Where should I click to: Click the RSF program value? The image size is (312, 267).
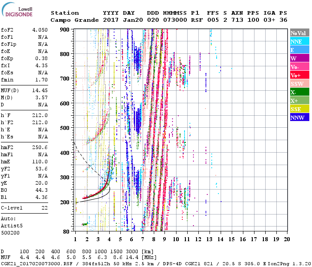(197, 20)
